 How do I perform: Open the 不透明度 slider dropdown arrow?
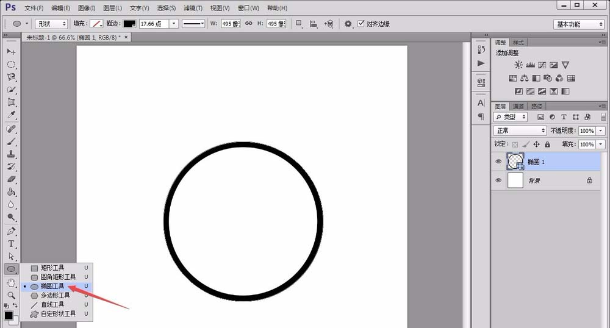(601, 131)
